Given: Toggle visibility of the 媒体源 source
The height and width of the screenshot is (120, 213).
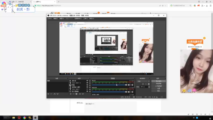Looking at the screenshot, I should pos(87,81).
